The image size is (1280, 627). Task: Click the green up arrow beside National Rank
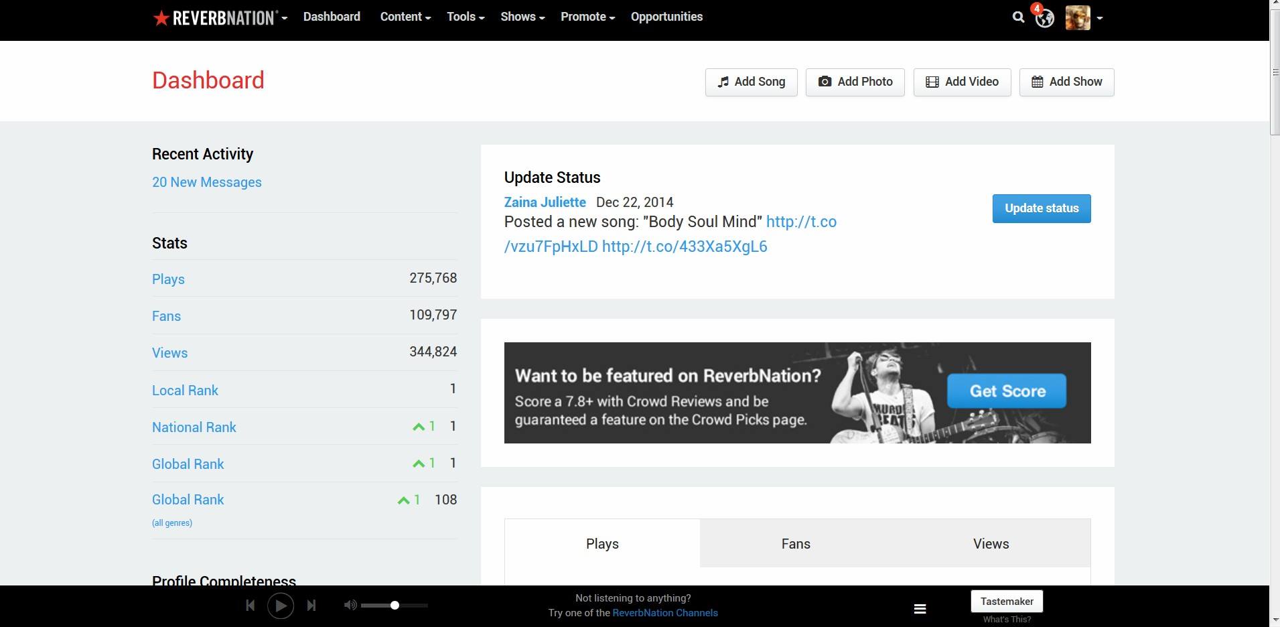[x=419, y=427]
